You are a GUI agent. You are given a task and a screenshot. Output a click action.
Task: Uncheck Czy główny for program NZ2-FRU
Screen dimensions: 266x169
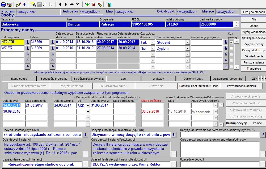tap(231, 42)
